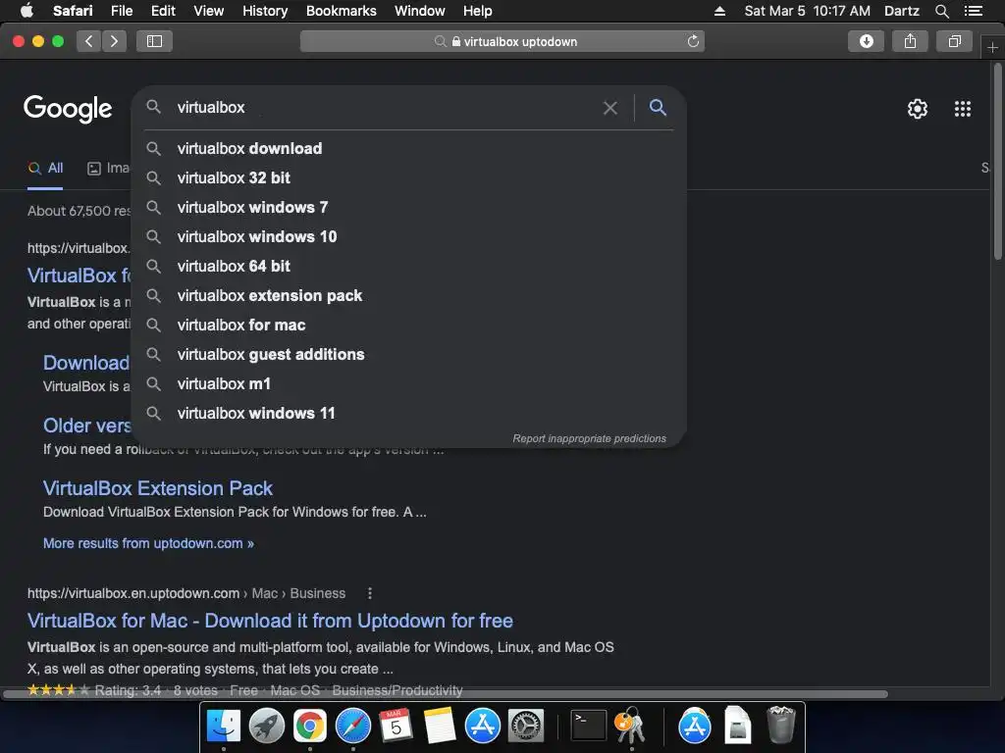This screenshot has width=1005, height=753.
Task: Open the Help menu
Action: 478,11
